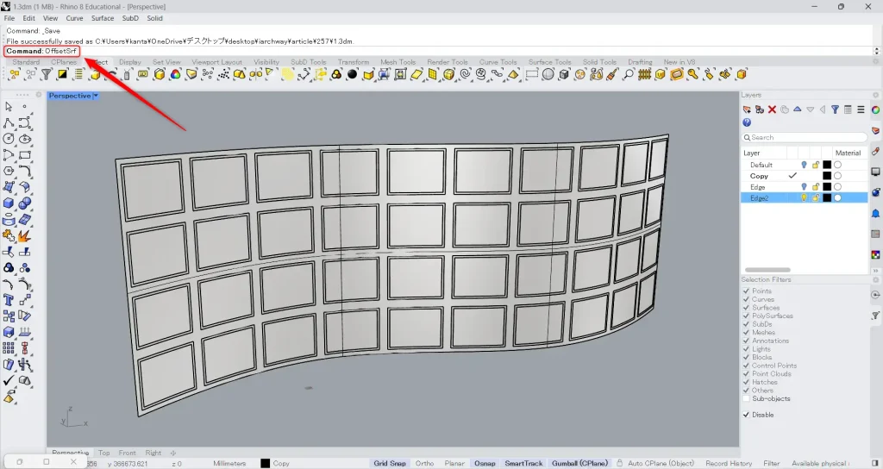Viewport: 883px width, 469px height.
Task: Click the color wheel icon in top toolbar
Action: 176,74
